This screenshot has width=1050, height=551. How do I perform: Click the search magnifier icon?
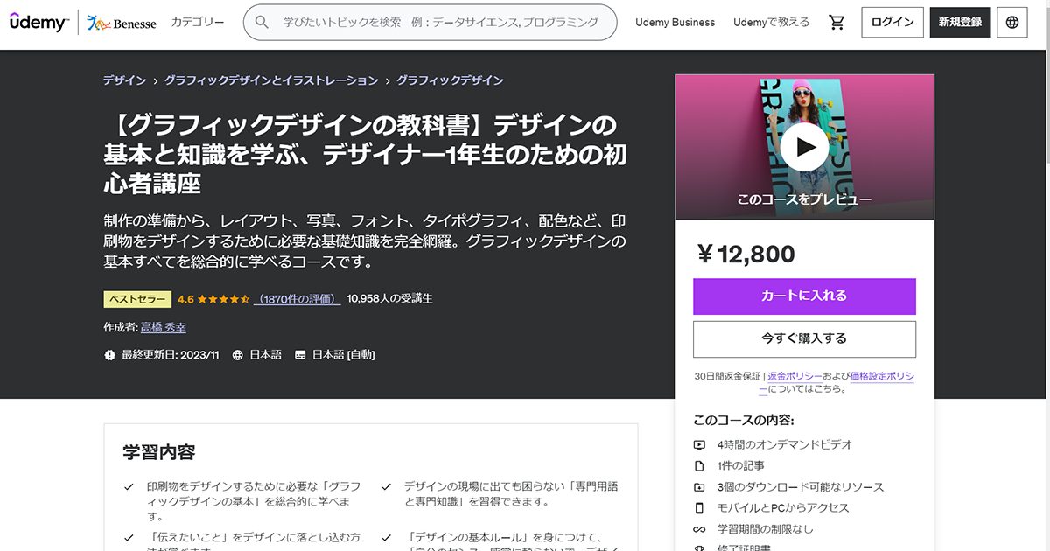tap(262, 22)
